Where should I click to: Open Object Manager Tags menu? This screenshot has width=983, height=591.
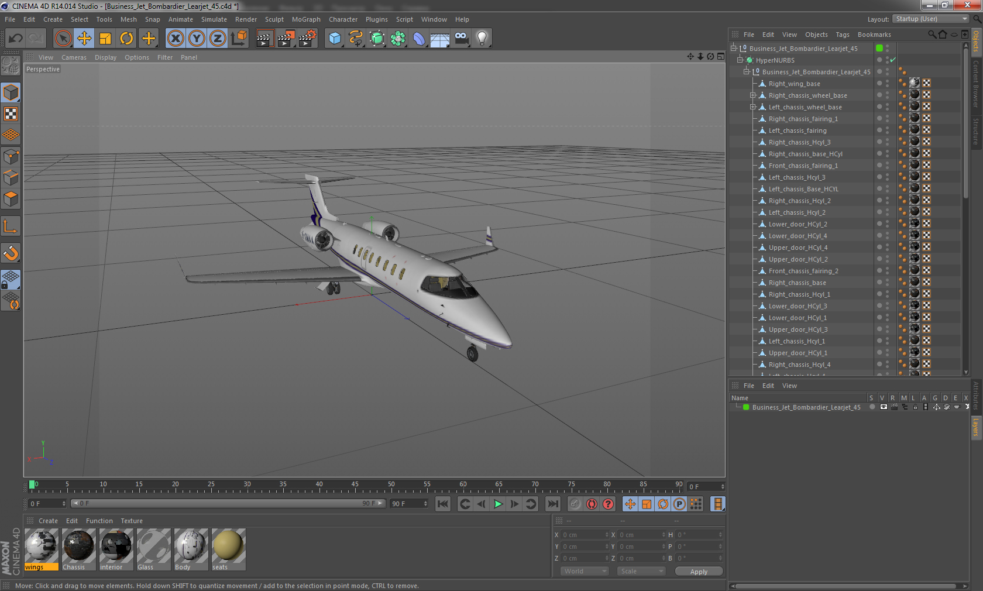843,35
